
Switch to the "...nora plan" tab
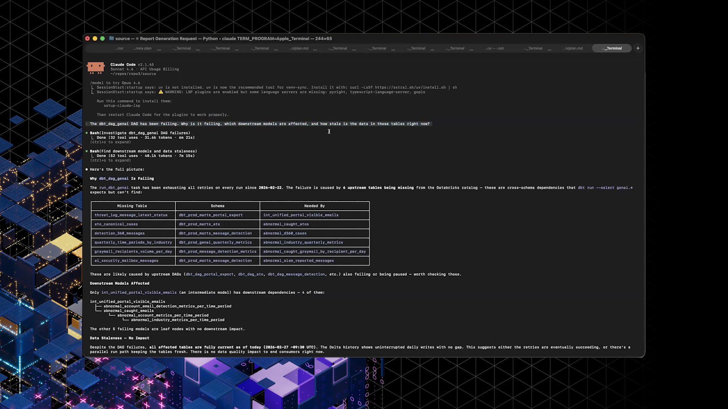[142, 48]
